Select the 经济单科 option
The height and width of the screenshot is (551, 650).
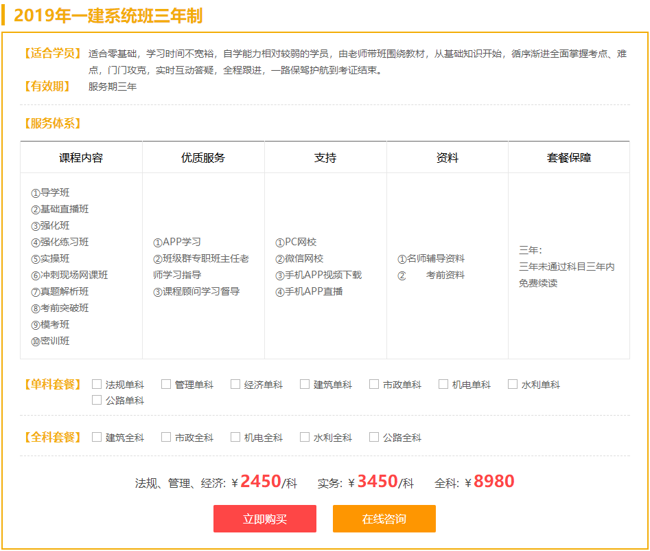point(235,384)
